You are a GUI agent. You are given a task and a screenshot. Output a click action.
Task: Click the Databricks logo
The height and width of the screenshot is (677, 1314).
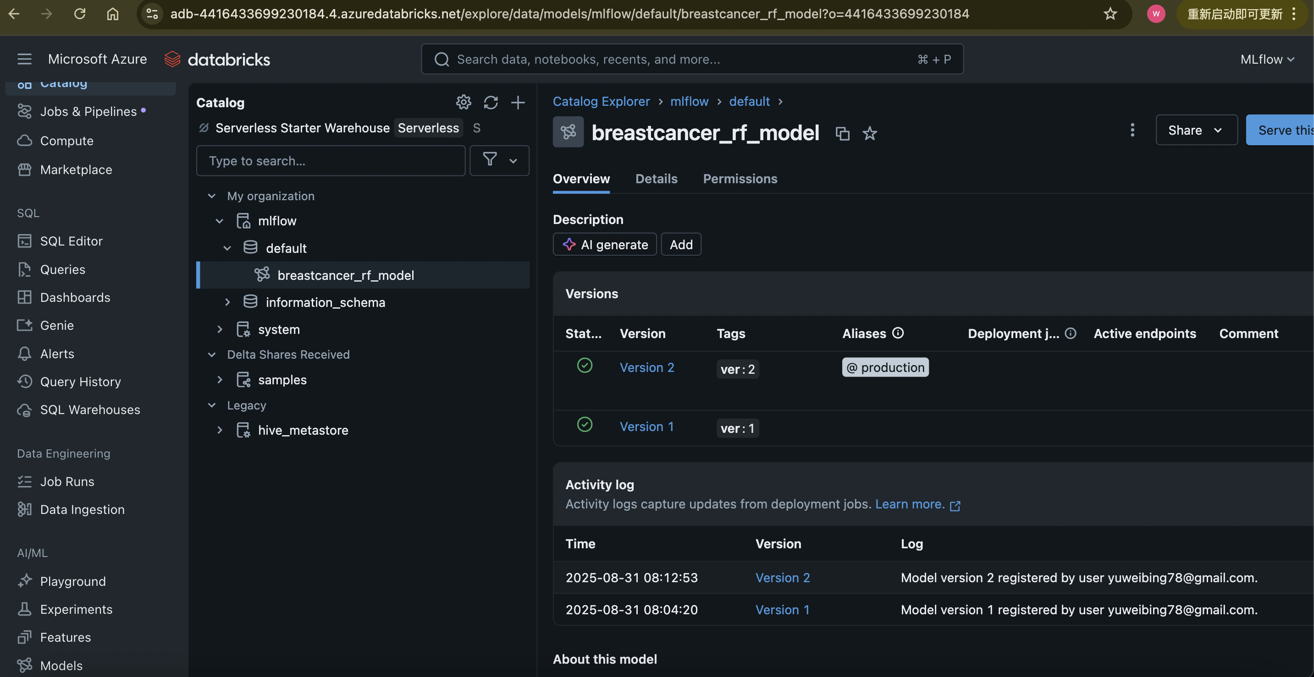pyautogui.click(x=217, y=59)
